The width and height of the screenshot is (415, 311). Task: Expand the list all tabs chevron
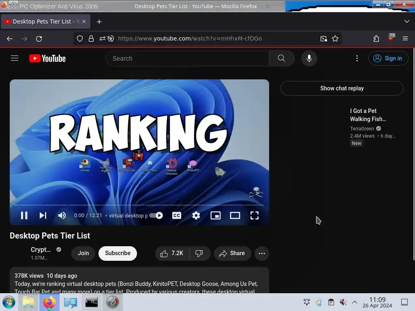point(407,21)
